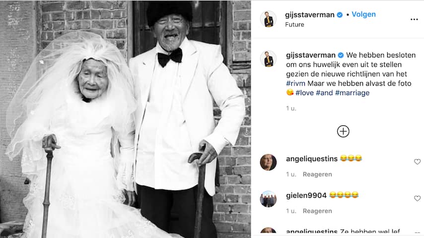
Task: Click gijsstaverman profile picture in header
Action: click(268, 19)
